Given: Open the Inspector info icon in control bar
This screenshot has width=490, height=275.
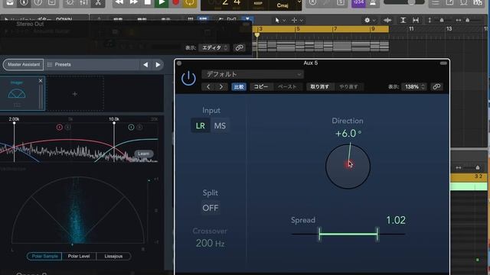Looking at the screenshot, I should [24, 2].
